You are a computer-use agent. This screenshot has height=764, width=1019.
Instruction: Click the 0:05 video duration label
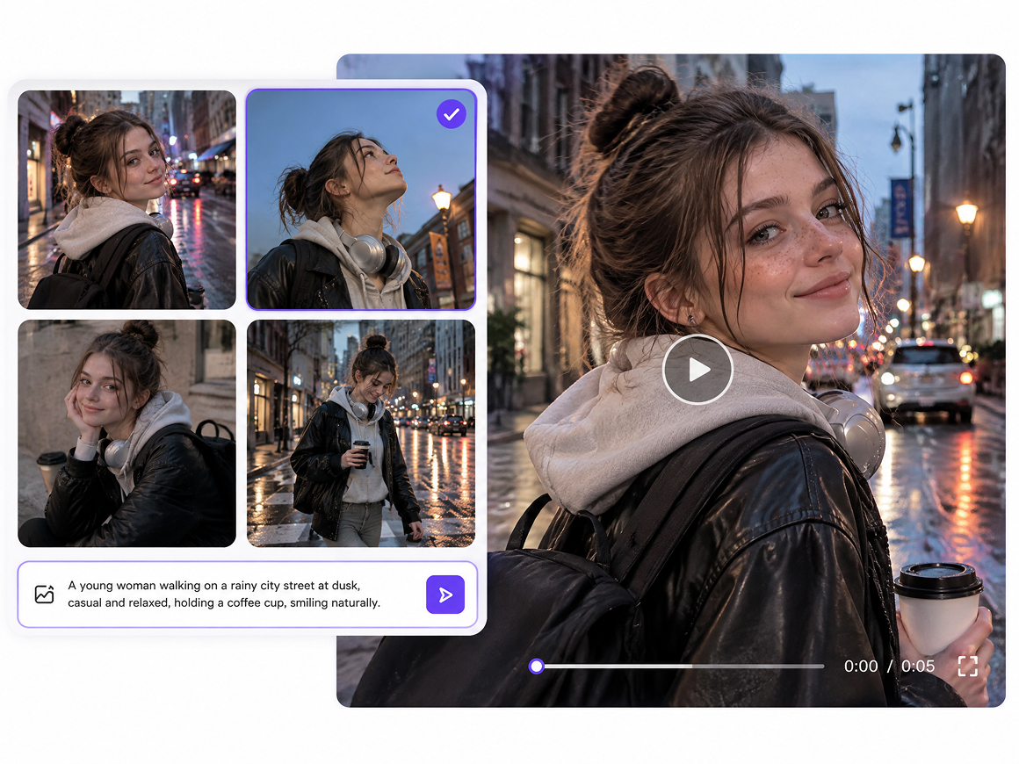pos(918,666)
